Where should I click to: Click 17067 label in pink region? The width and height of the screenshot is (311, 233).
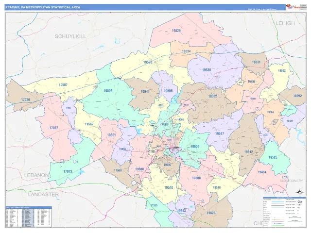pos(53,128)
